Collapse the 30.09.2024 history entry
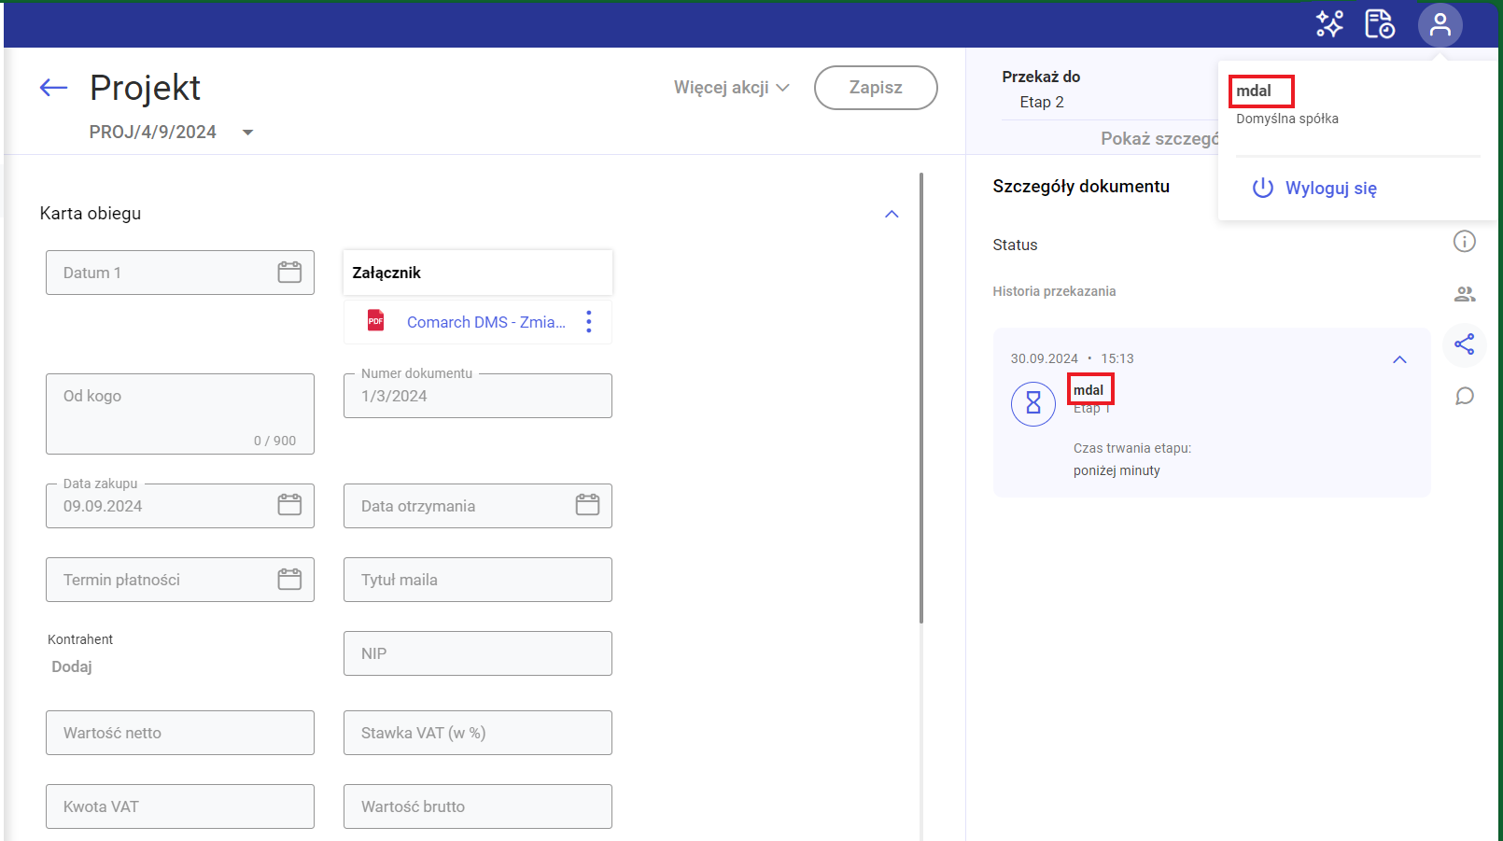This screenshot has width=1503, height=841. pos(1398,359)
